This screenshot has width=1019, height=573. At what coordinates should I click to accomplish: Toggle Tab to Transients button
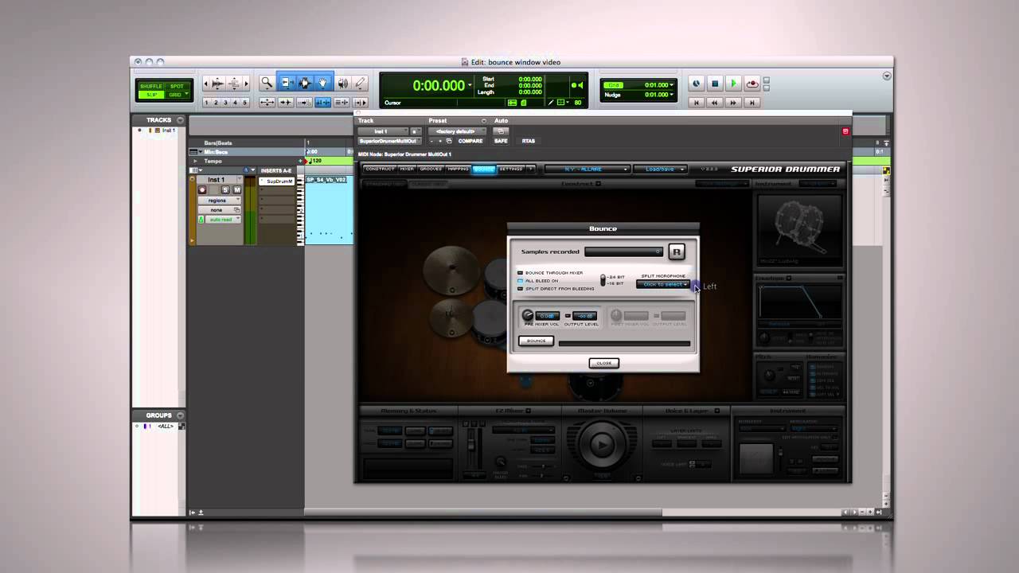coord(286,103)
